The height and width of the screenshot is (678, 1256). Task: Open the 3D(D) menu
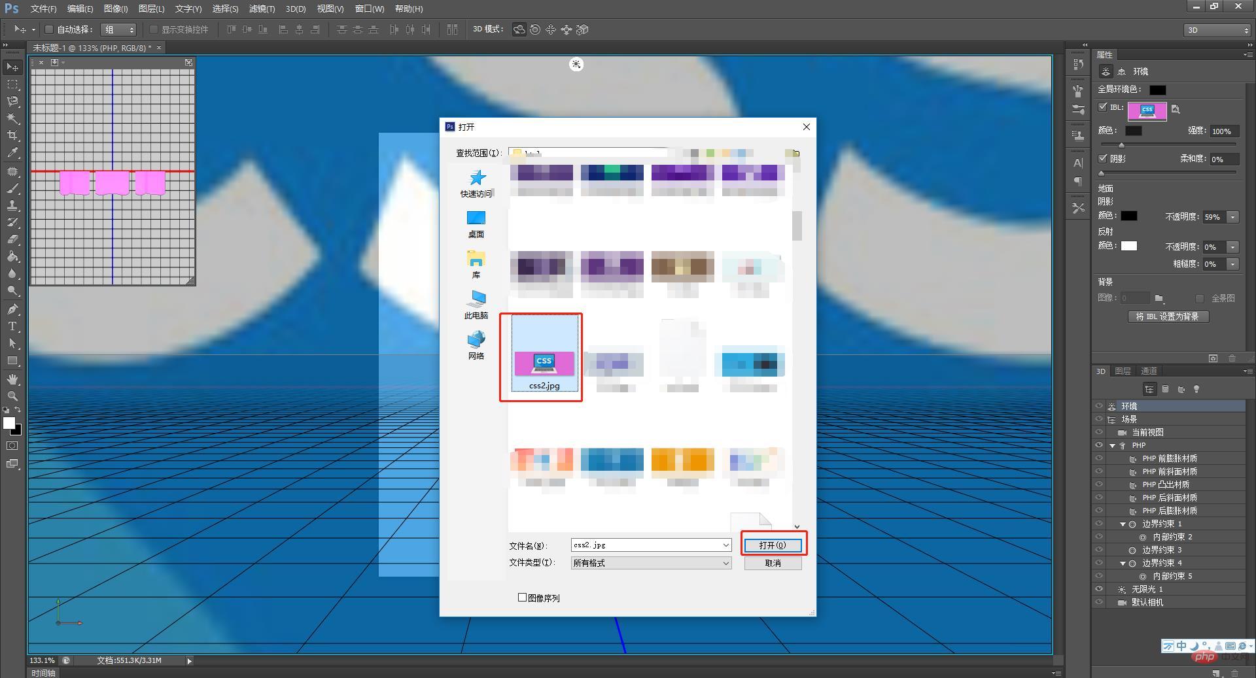coord(296,8)
